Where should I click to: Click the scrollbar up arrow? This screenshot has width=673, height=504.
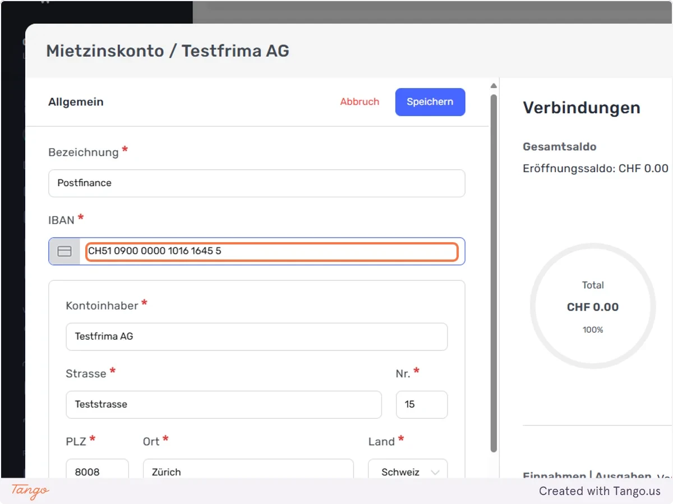tap(494, 86)
